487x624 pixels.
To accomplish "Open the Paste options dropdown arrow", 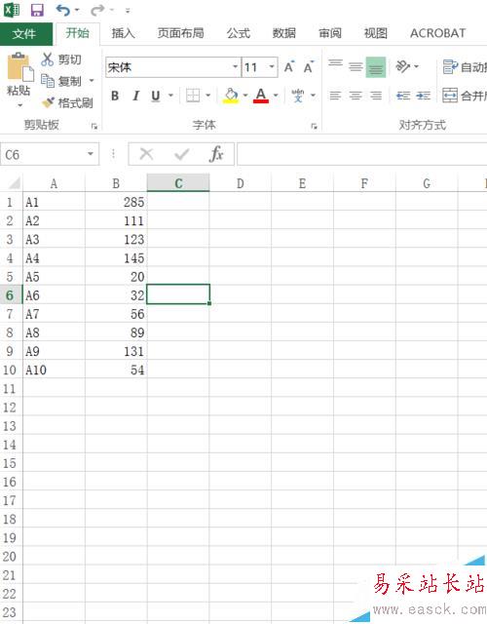I will 19,105.
